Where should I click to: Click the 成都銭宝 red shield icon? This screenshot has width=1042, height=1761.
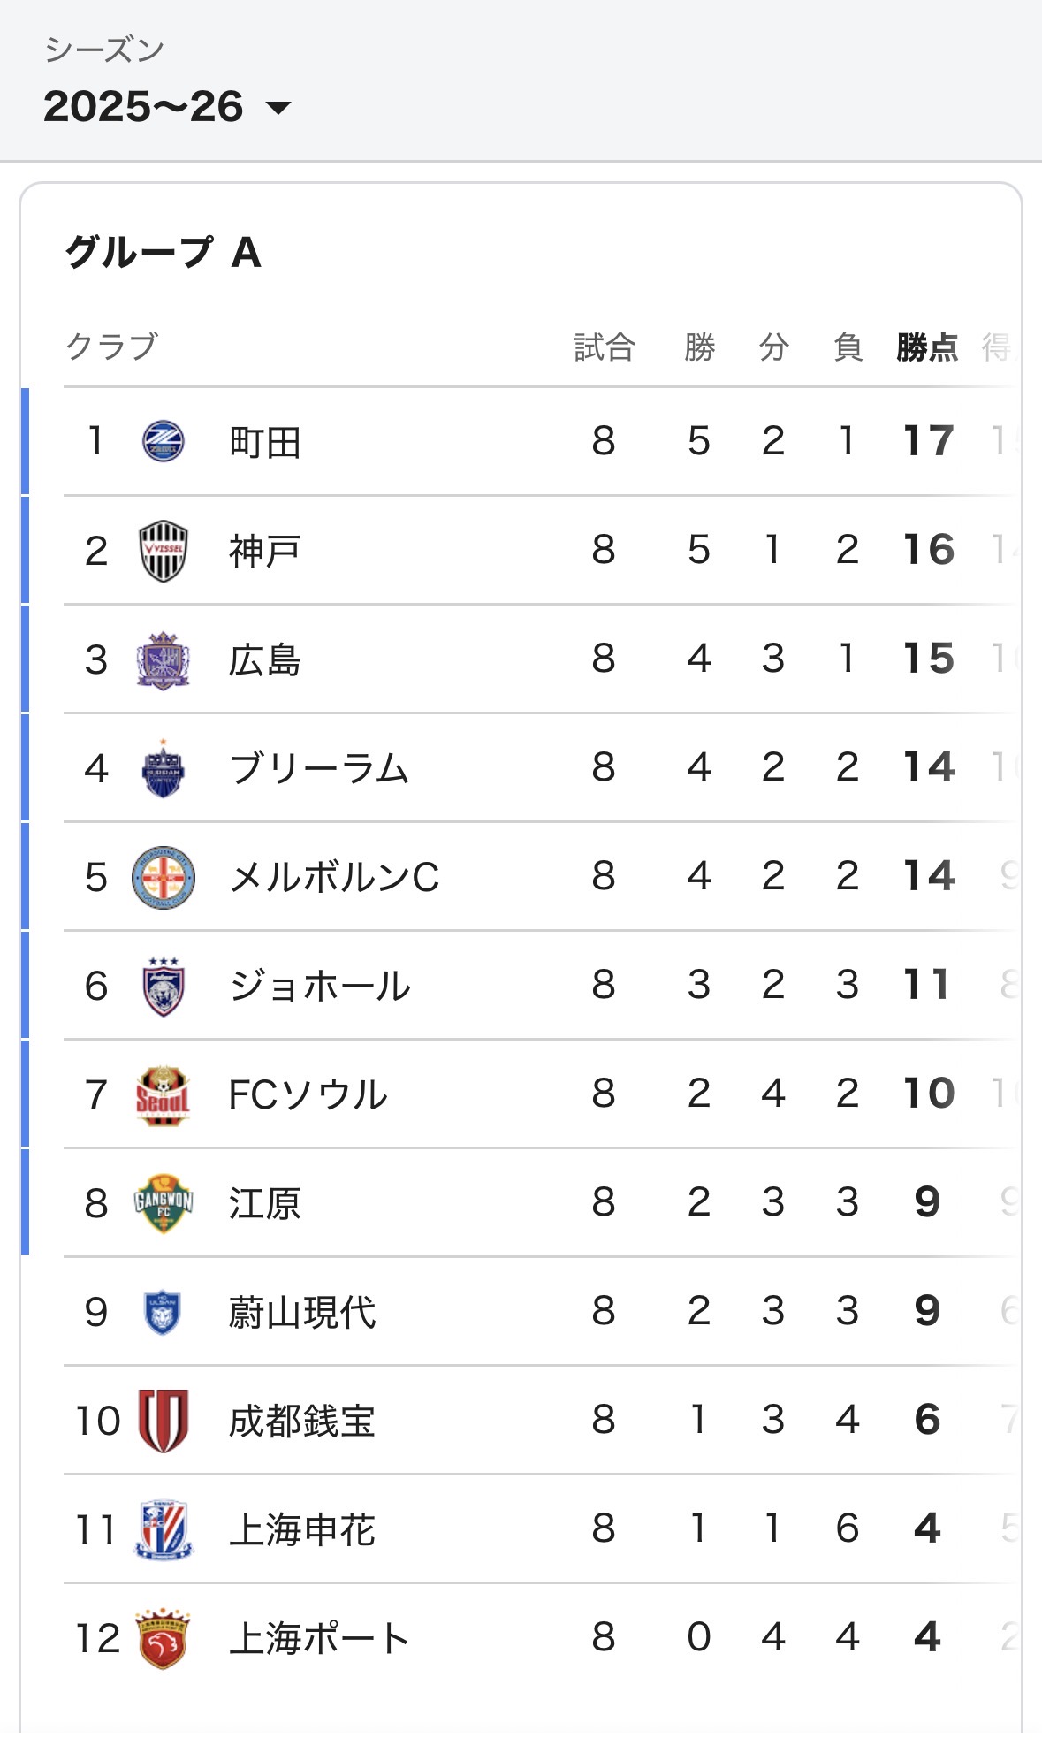164,1422
